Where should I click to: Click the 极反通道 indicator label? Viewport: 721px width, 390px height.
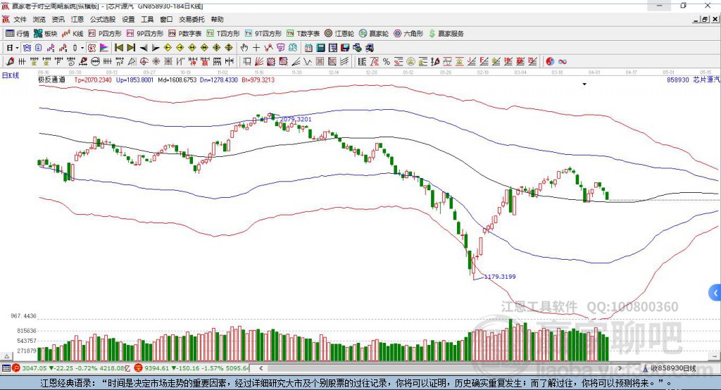[51, 80]
